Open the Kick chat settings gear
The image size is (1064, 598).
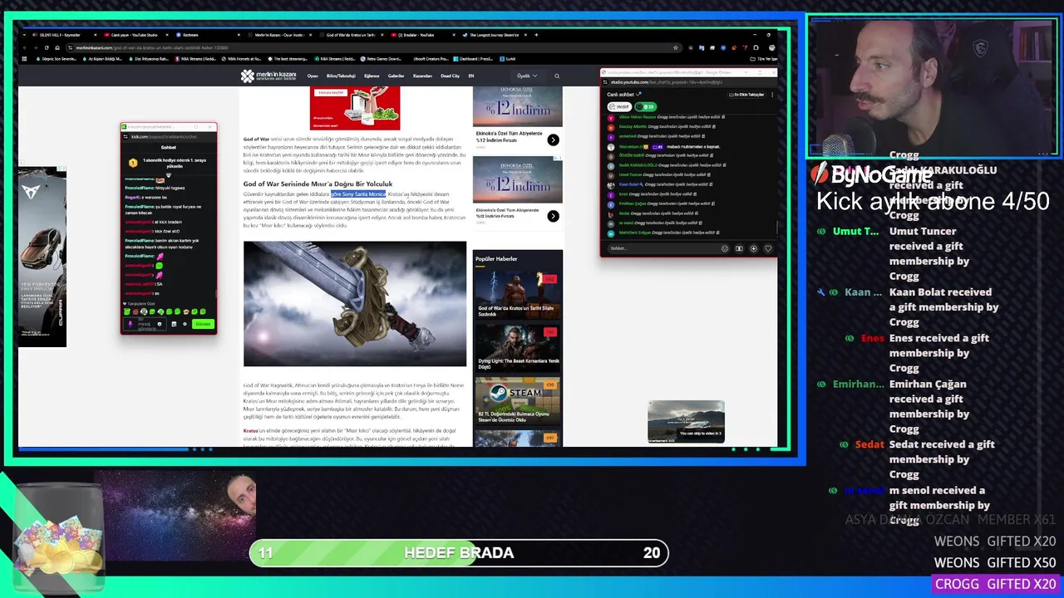click(185, 324)
